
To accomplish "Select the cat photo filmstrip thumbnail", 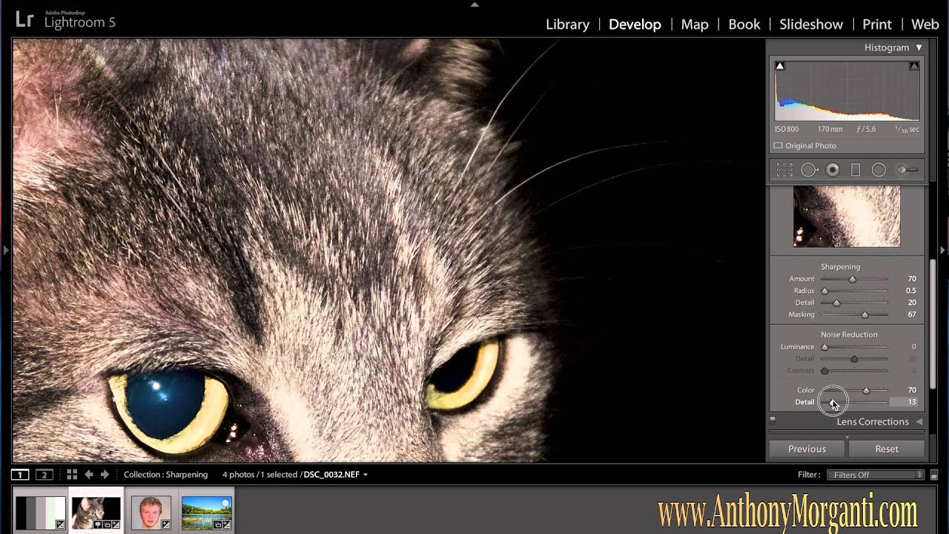I will pyautogui.click(x=96, y=513).
